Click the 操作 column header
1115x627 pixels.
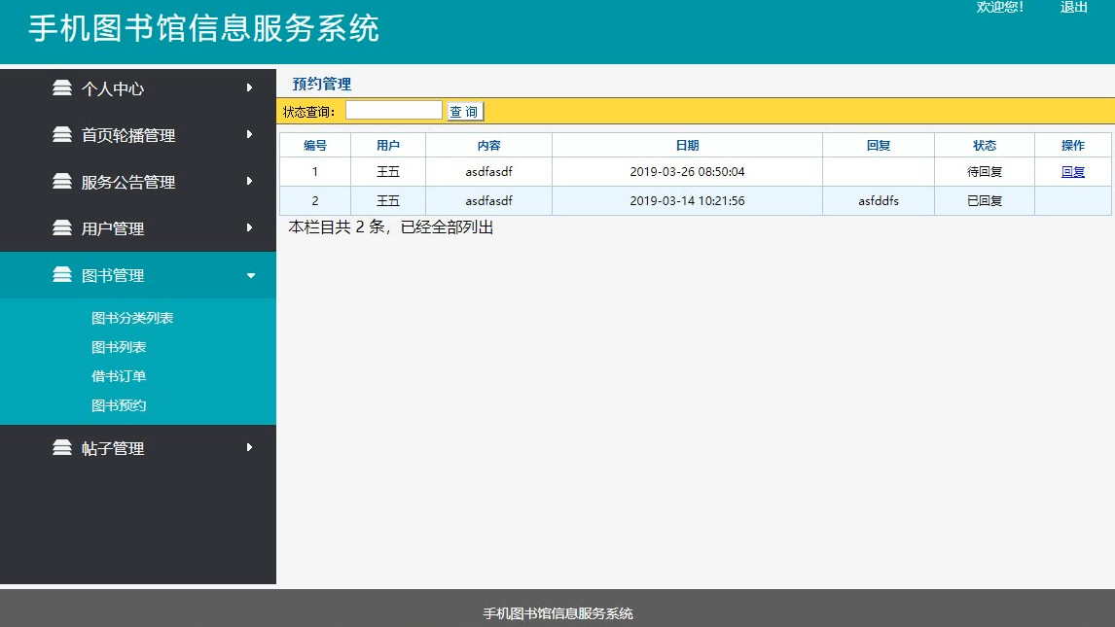coord(1072,145)
